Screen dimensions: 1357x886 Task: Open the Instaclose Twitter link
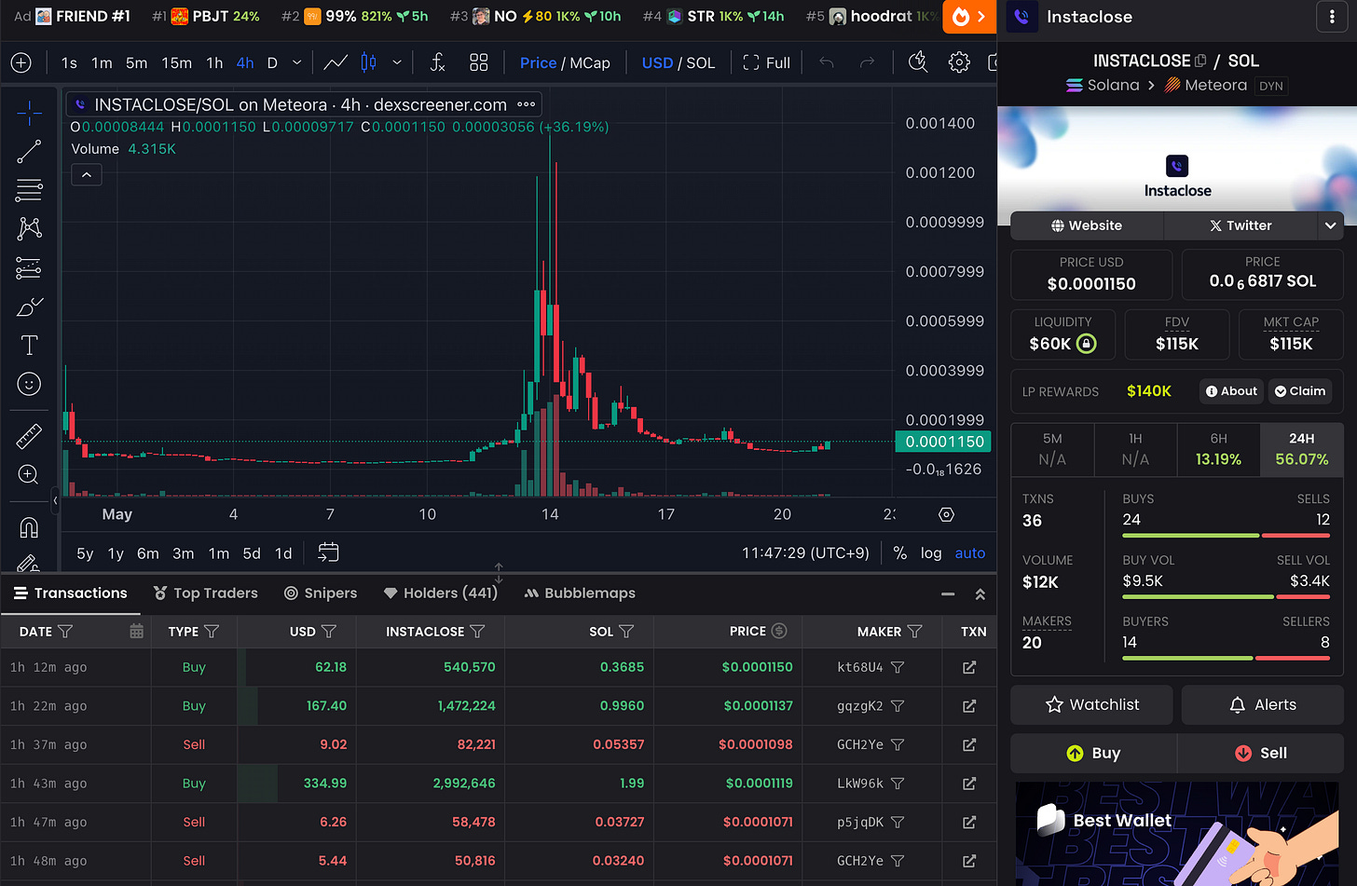point(1240,225)
